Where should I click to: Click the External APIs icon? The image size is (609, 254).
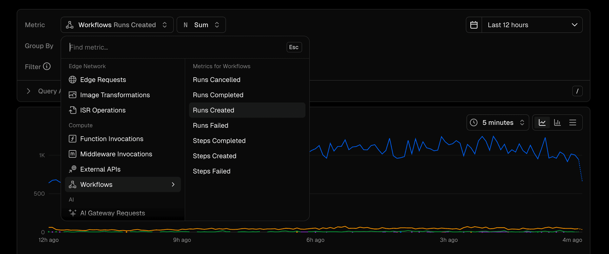click(73, 169)
